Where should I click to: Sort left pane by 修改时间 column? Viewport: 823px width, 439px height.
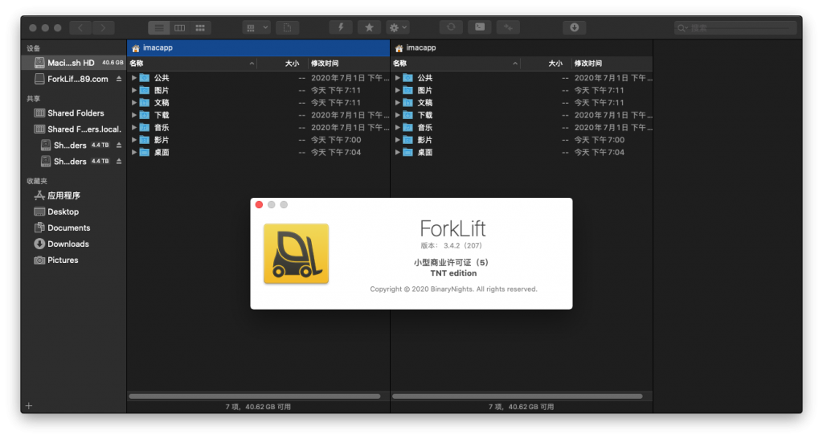click(349, 63)
